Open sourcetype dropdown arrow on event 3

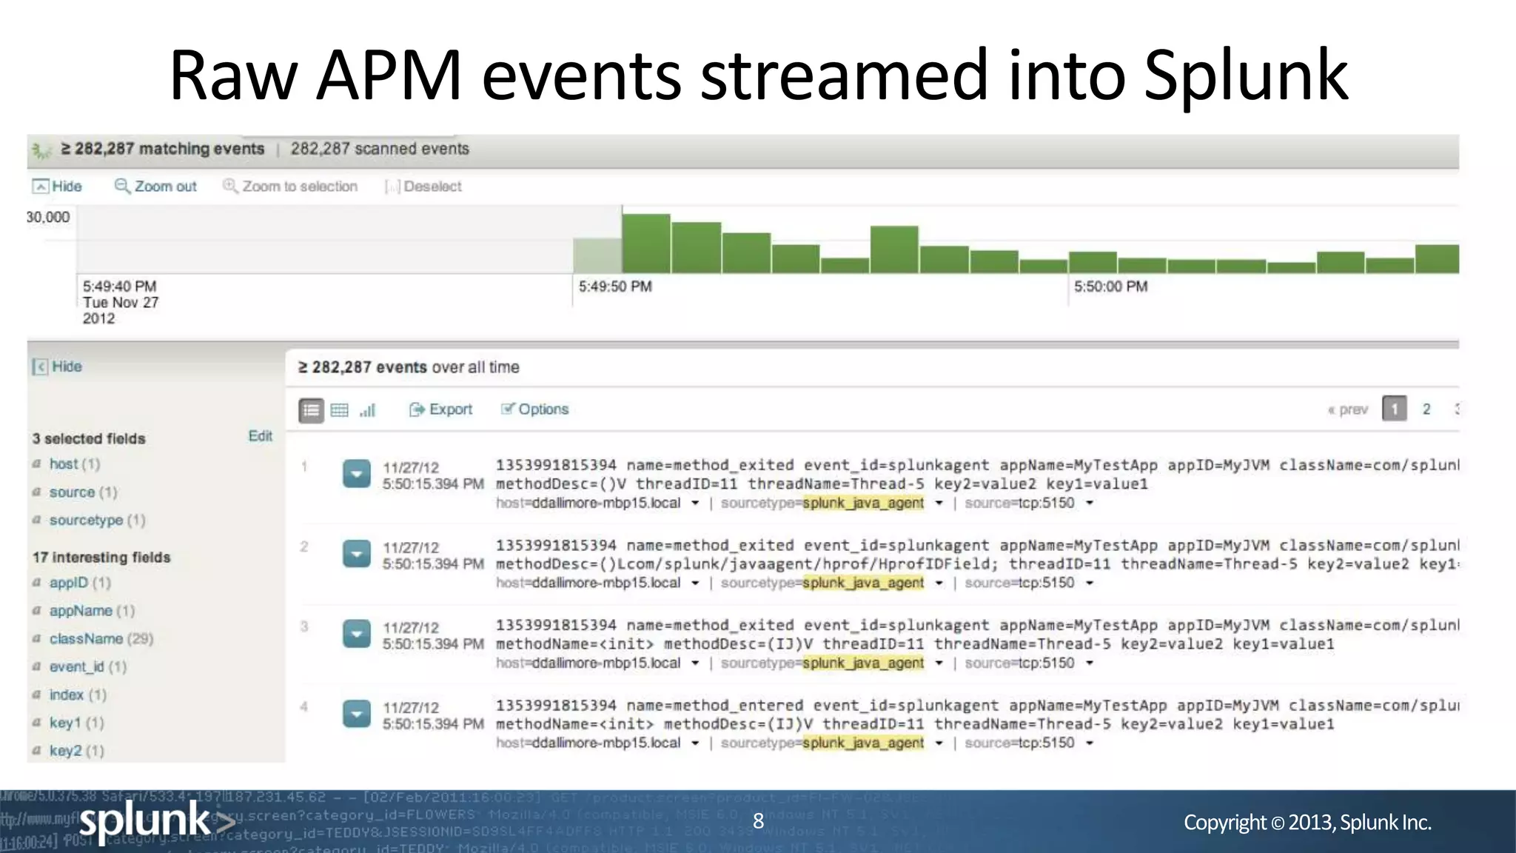(939, 663)
